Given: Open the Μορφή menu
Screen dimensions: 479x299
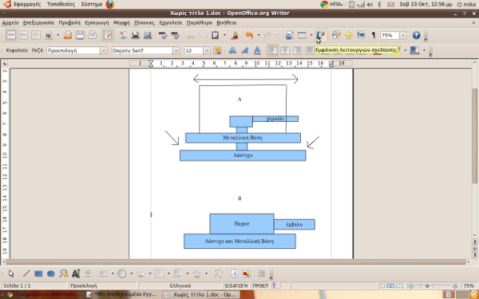Looking at the screenshot, I should point(121,23).
